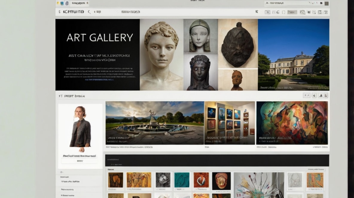Click the yellow icon in the tab strip

coord(58,3)
